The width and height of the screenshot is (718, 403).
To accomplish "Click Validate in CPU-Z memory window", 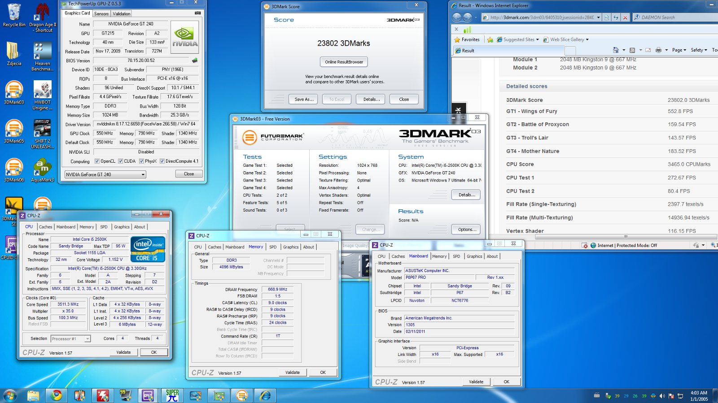I will pyautogui.click(x=293, y=373).
